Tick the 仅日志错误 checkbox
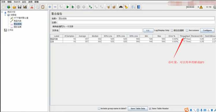Screen dimensions: 216x112 (172, 30)
